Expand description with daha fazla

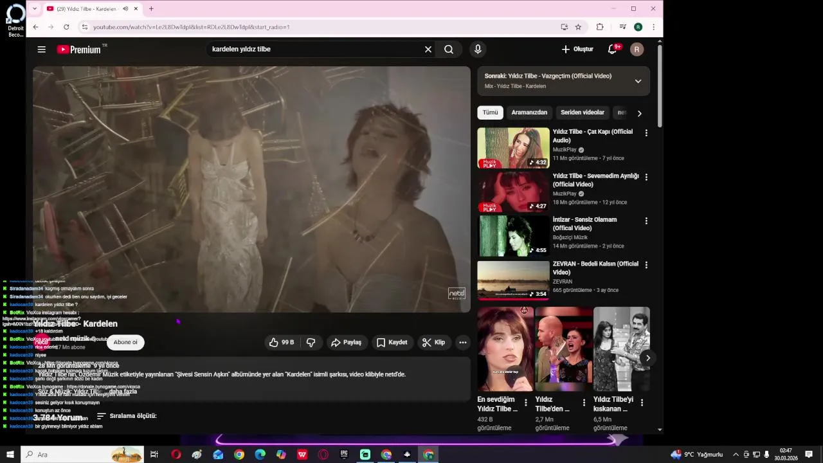(x=123, y=392)
